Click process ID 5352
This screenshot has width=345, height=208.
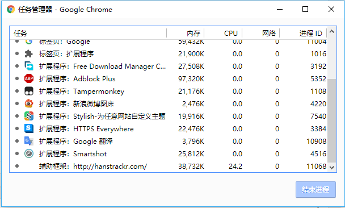point(318,78)
